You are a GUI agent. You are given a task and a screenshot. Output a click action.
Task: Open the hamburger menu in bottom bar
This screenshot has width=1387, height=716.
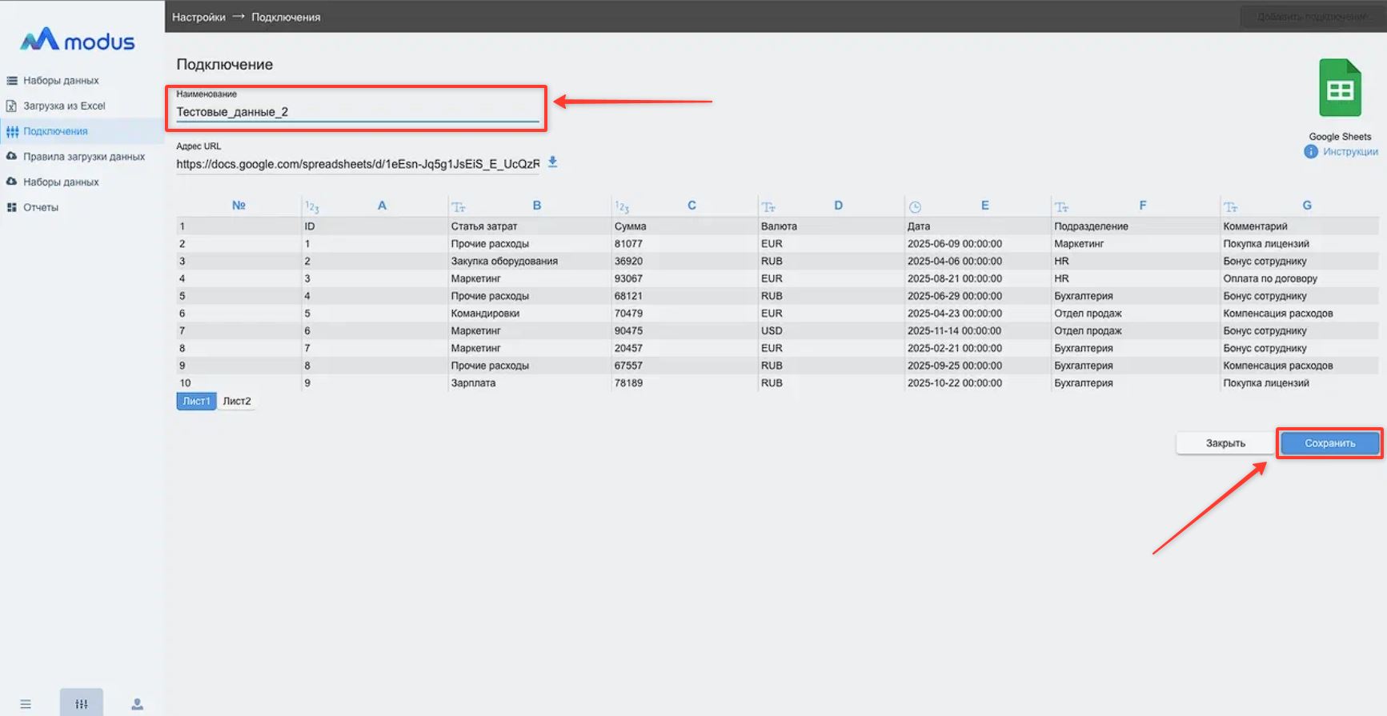[26, 704]
